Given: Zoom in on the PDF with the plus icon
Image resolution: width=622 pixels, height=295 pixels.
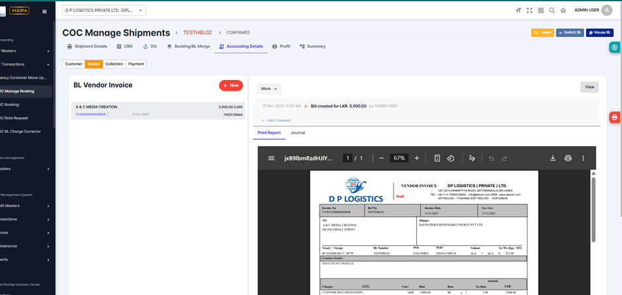Looking at the screenshot, I should (x=417, y=158).
